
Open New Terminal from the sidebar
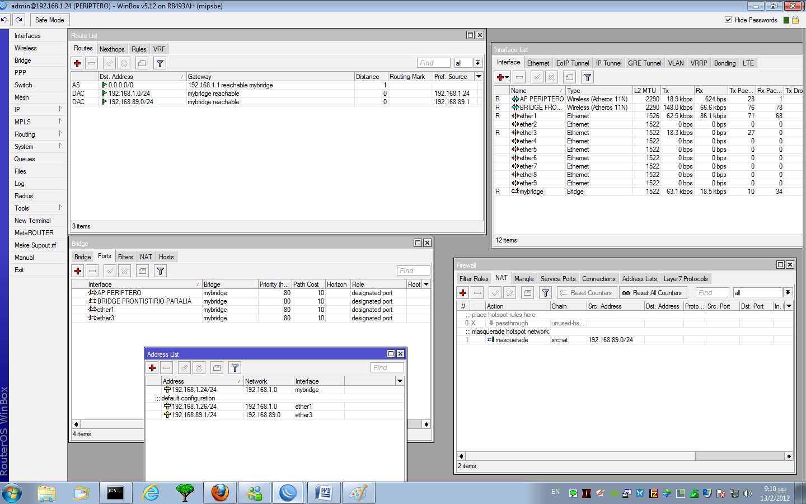32,221
